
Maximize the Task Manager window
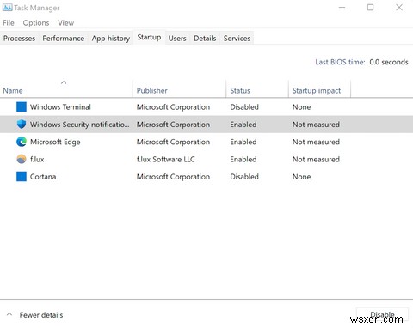370,8
